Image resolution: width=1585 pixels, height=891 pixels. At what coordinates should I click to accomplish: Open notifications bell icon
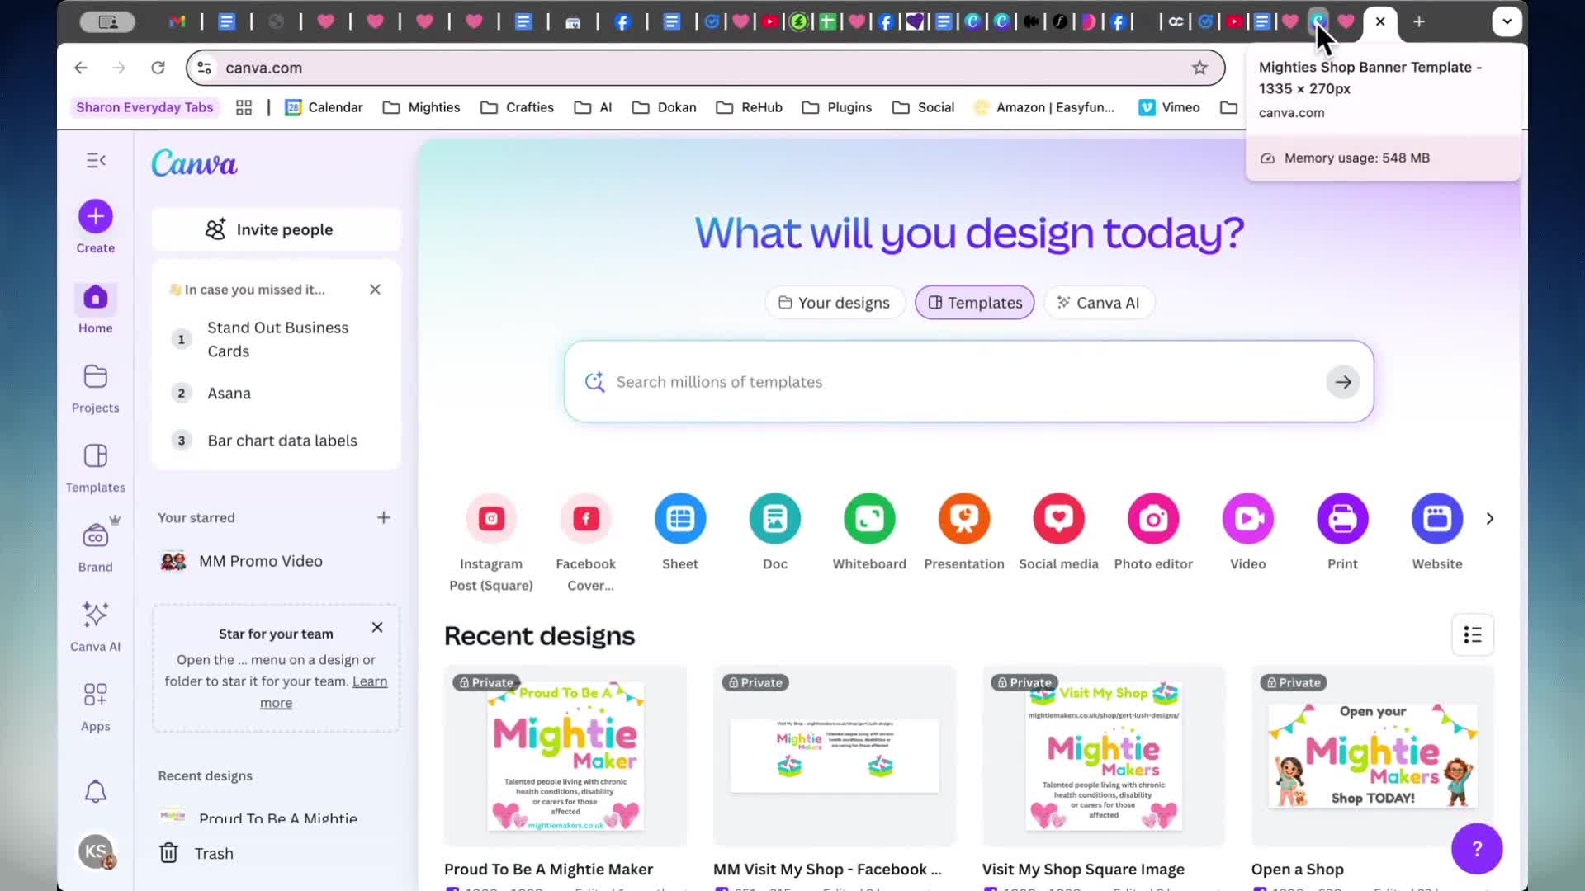pyautogui.click(x=96, y=791)
